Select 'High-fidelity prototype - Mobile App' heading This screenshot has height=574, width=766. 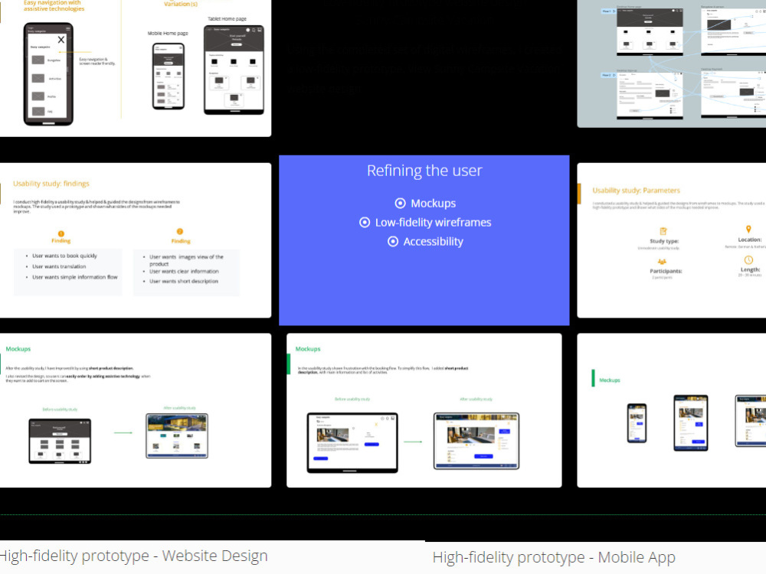tap(554, 557)
